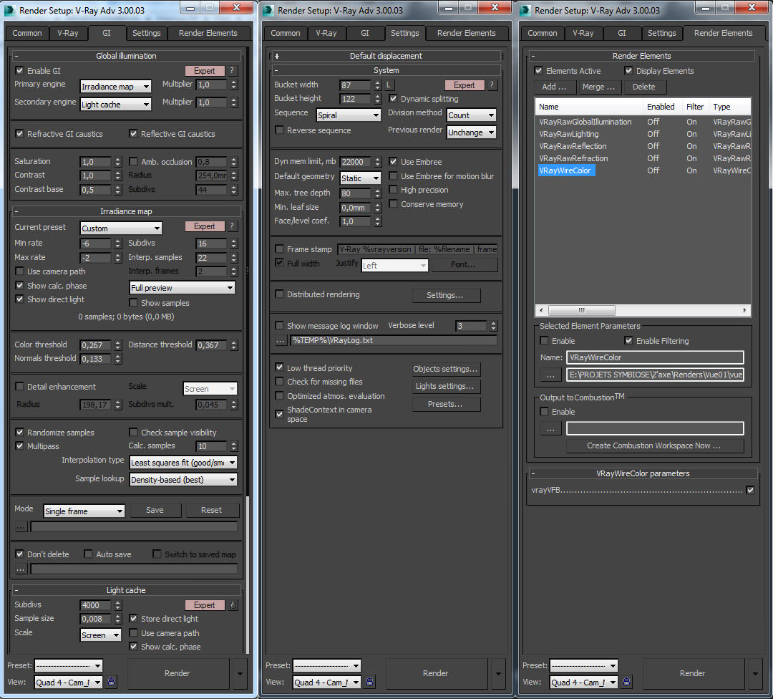773x699 pixels.
Task: Click the spinner arrows for Bucket width
Action: pyautogui.click(x=377, y=85)
